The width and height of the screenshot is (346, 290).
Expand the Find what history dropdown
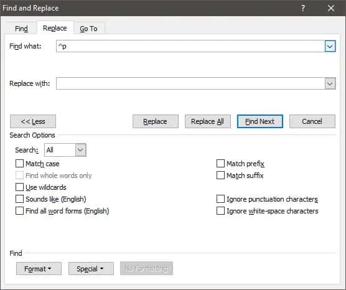coord(330,46)
